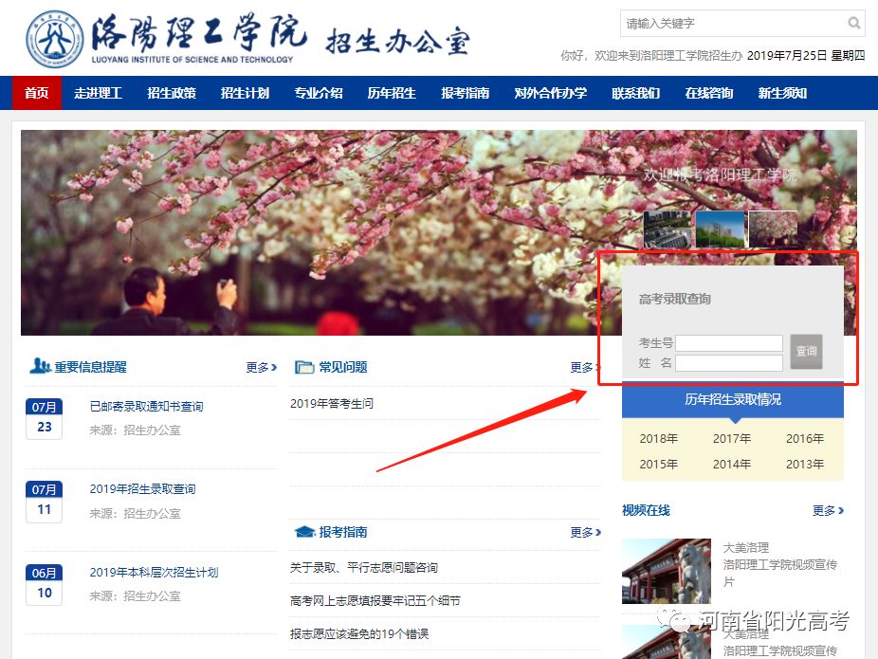Open the 2016年 admissions record link

tap(805, 439)
